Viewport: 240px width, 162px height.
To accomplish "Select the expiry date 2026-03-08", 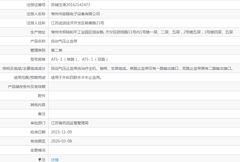I will click(x=61, y=141).
